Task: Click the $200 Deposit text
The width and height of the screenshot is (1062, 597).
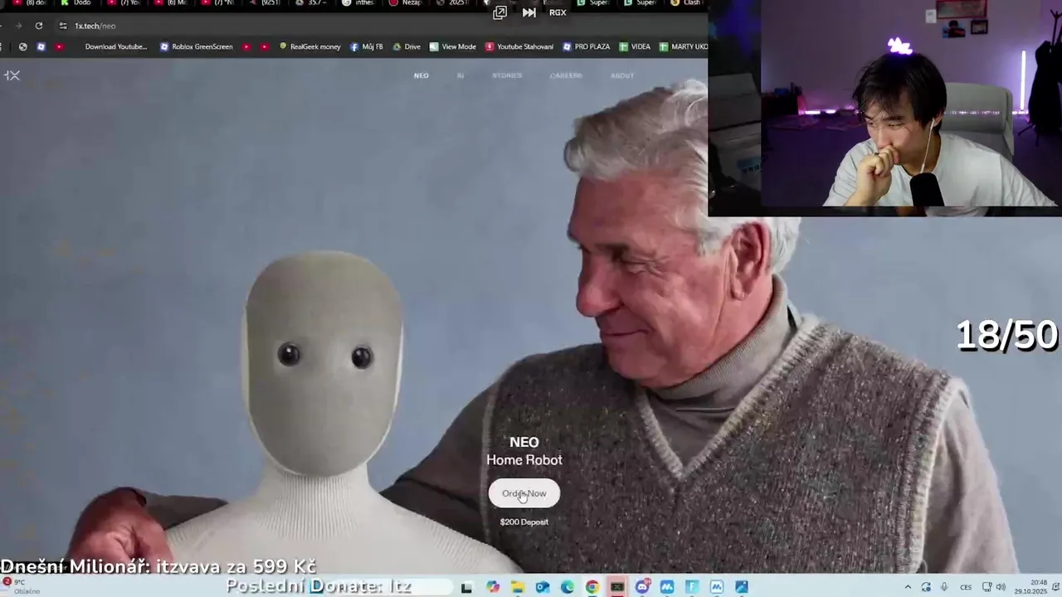Action: tap(524, 522)
